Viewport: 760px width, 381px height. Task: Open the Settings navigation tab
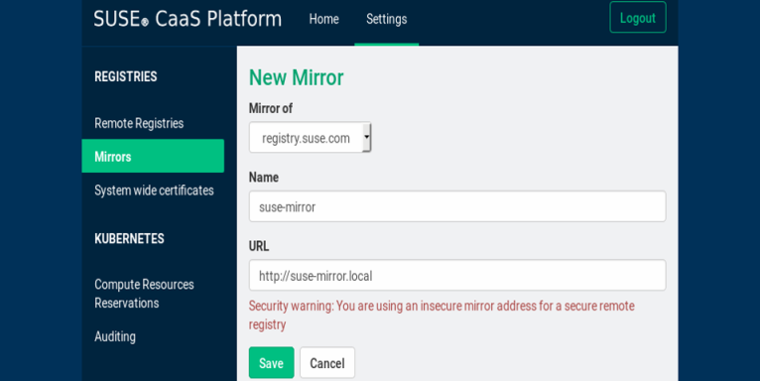(x=386, y=20)
